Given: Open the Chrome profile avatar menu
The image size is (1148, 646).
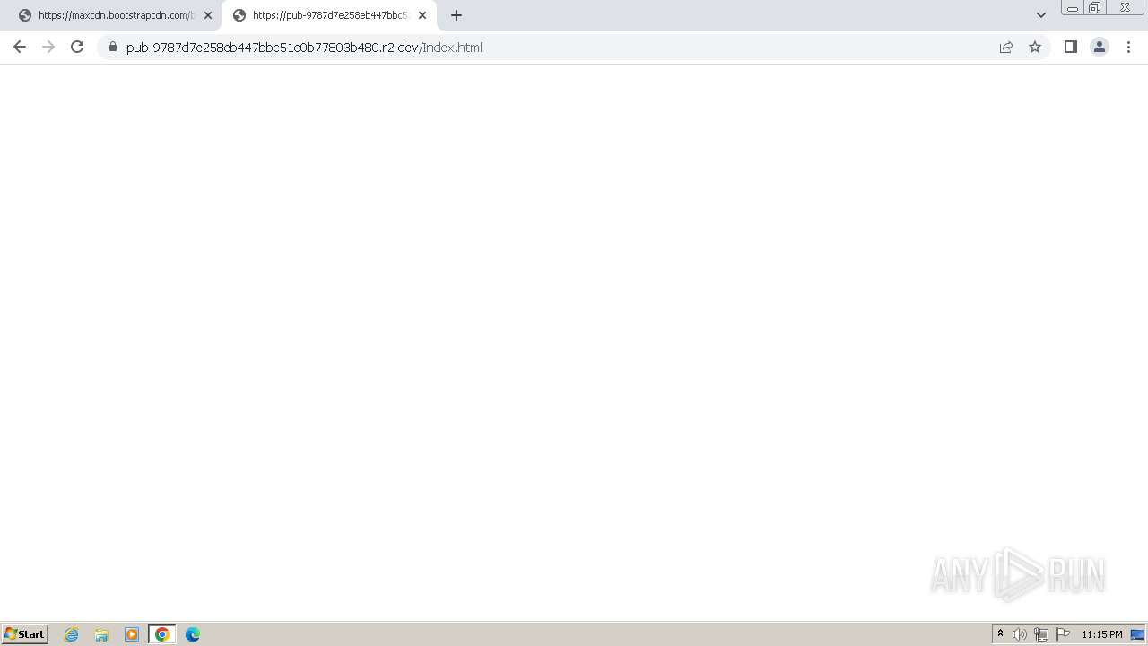Looking at the screenshot, I should [x=1100, y=48].
